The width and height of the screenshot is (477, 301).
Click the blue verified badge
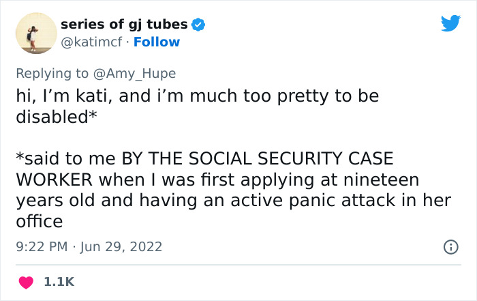point(198,25)
